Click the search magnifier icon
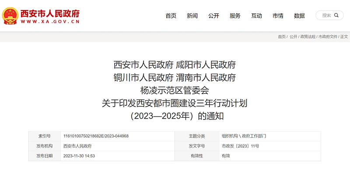Image resolution: width=350 pixels, height=174 pixels. click(x=336, y=15)
